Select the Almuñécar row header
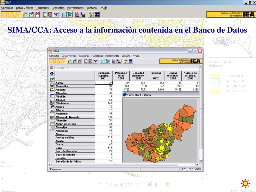256x192 pixels. (x=75, y=130)
